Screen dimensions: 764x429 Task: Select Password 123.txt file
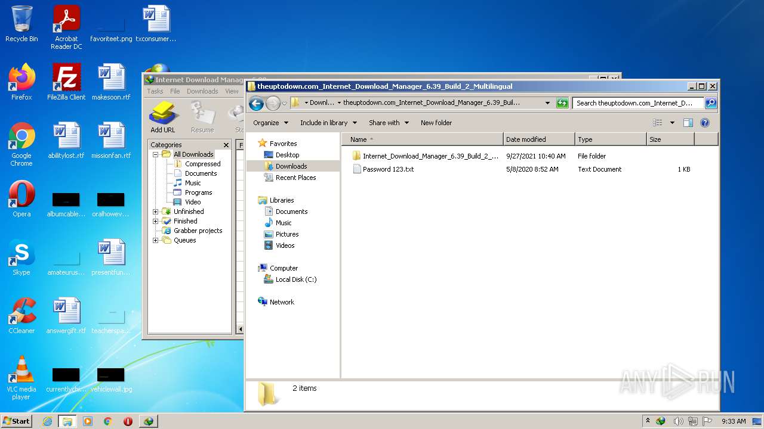[388, 169]
